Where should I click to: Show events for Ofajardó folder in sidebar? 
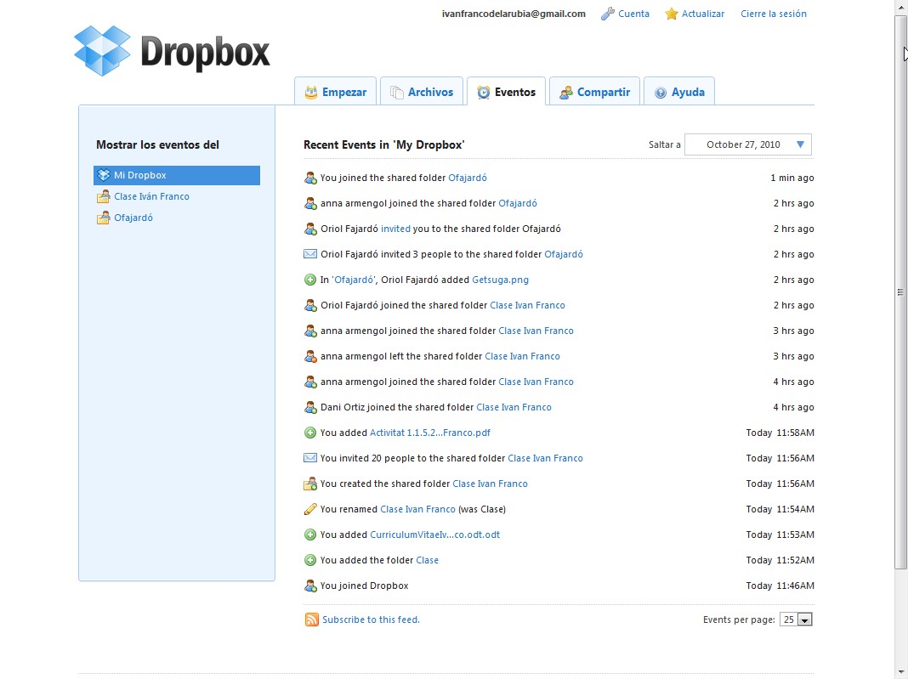(133, 218)
